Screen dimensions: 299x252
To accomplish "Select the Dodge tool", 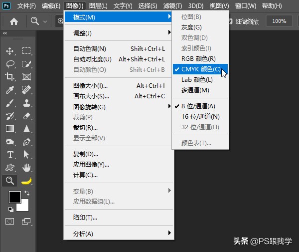I will click(10, 142).
